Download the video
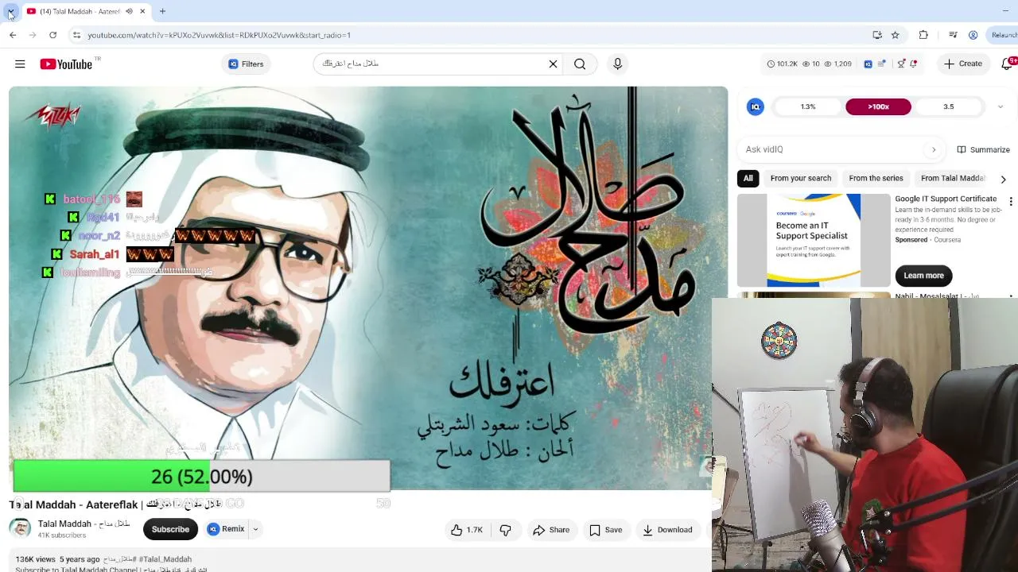 click(668, 530)
